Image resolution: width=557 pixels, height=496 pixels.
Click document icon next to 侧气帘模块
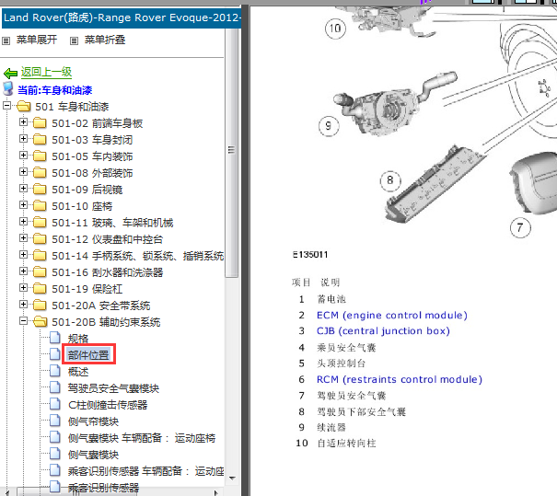tap(54, 421)
